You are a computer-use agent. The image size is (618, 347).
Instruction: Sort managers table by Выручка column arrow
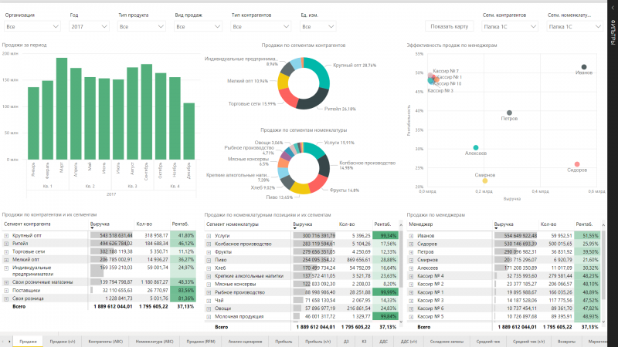point(497,227)
